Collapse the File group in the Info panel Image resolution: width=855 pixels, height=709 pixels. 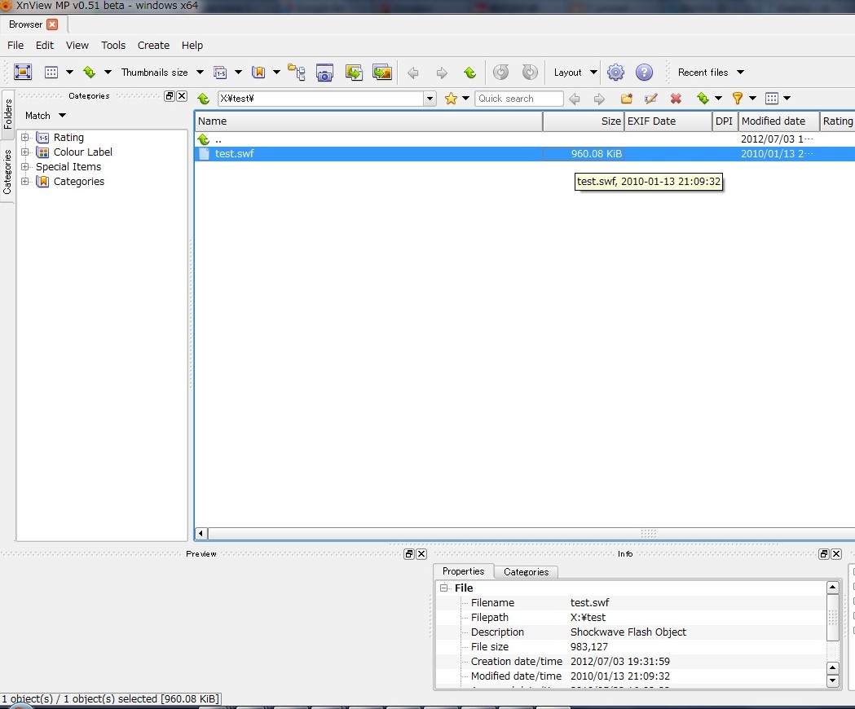(444, 588)
